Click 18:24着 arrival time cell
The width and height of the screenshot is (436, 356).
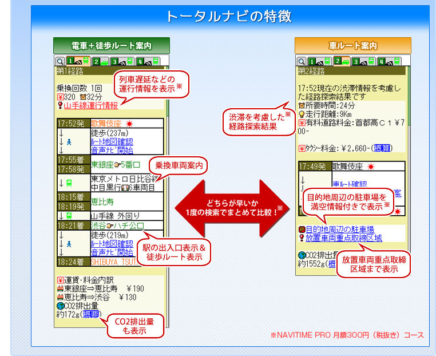pyautogui.click(x=74, y=262)
